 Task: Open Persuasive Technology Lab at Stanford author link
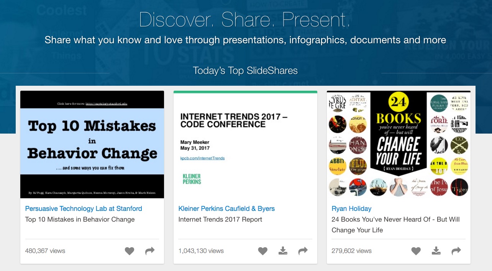click(x=84, y=209)
